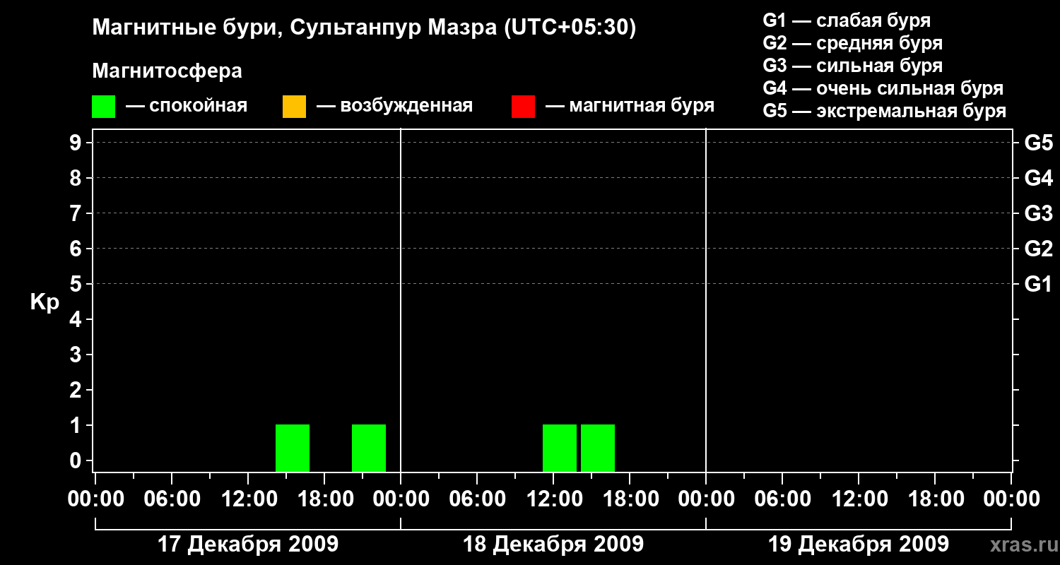Click '12:00' tick under 19 December

pyautogui.click(x=859, y=499)
